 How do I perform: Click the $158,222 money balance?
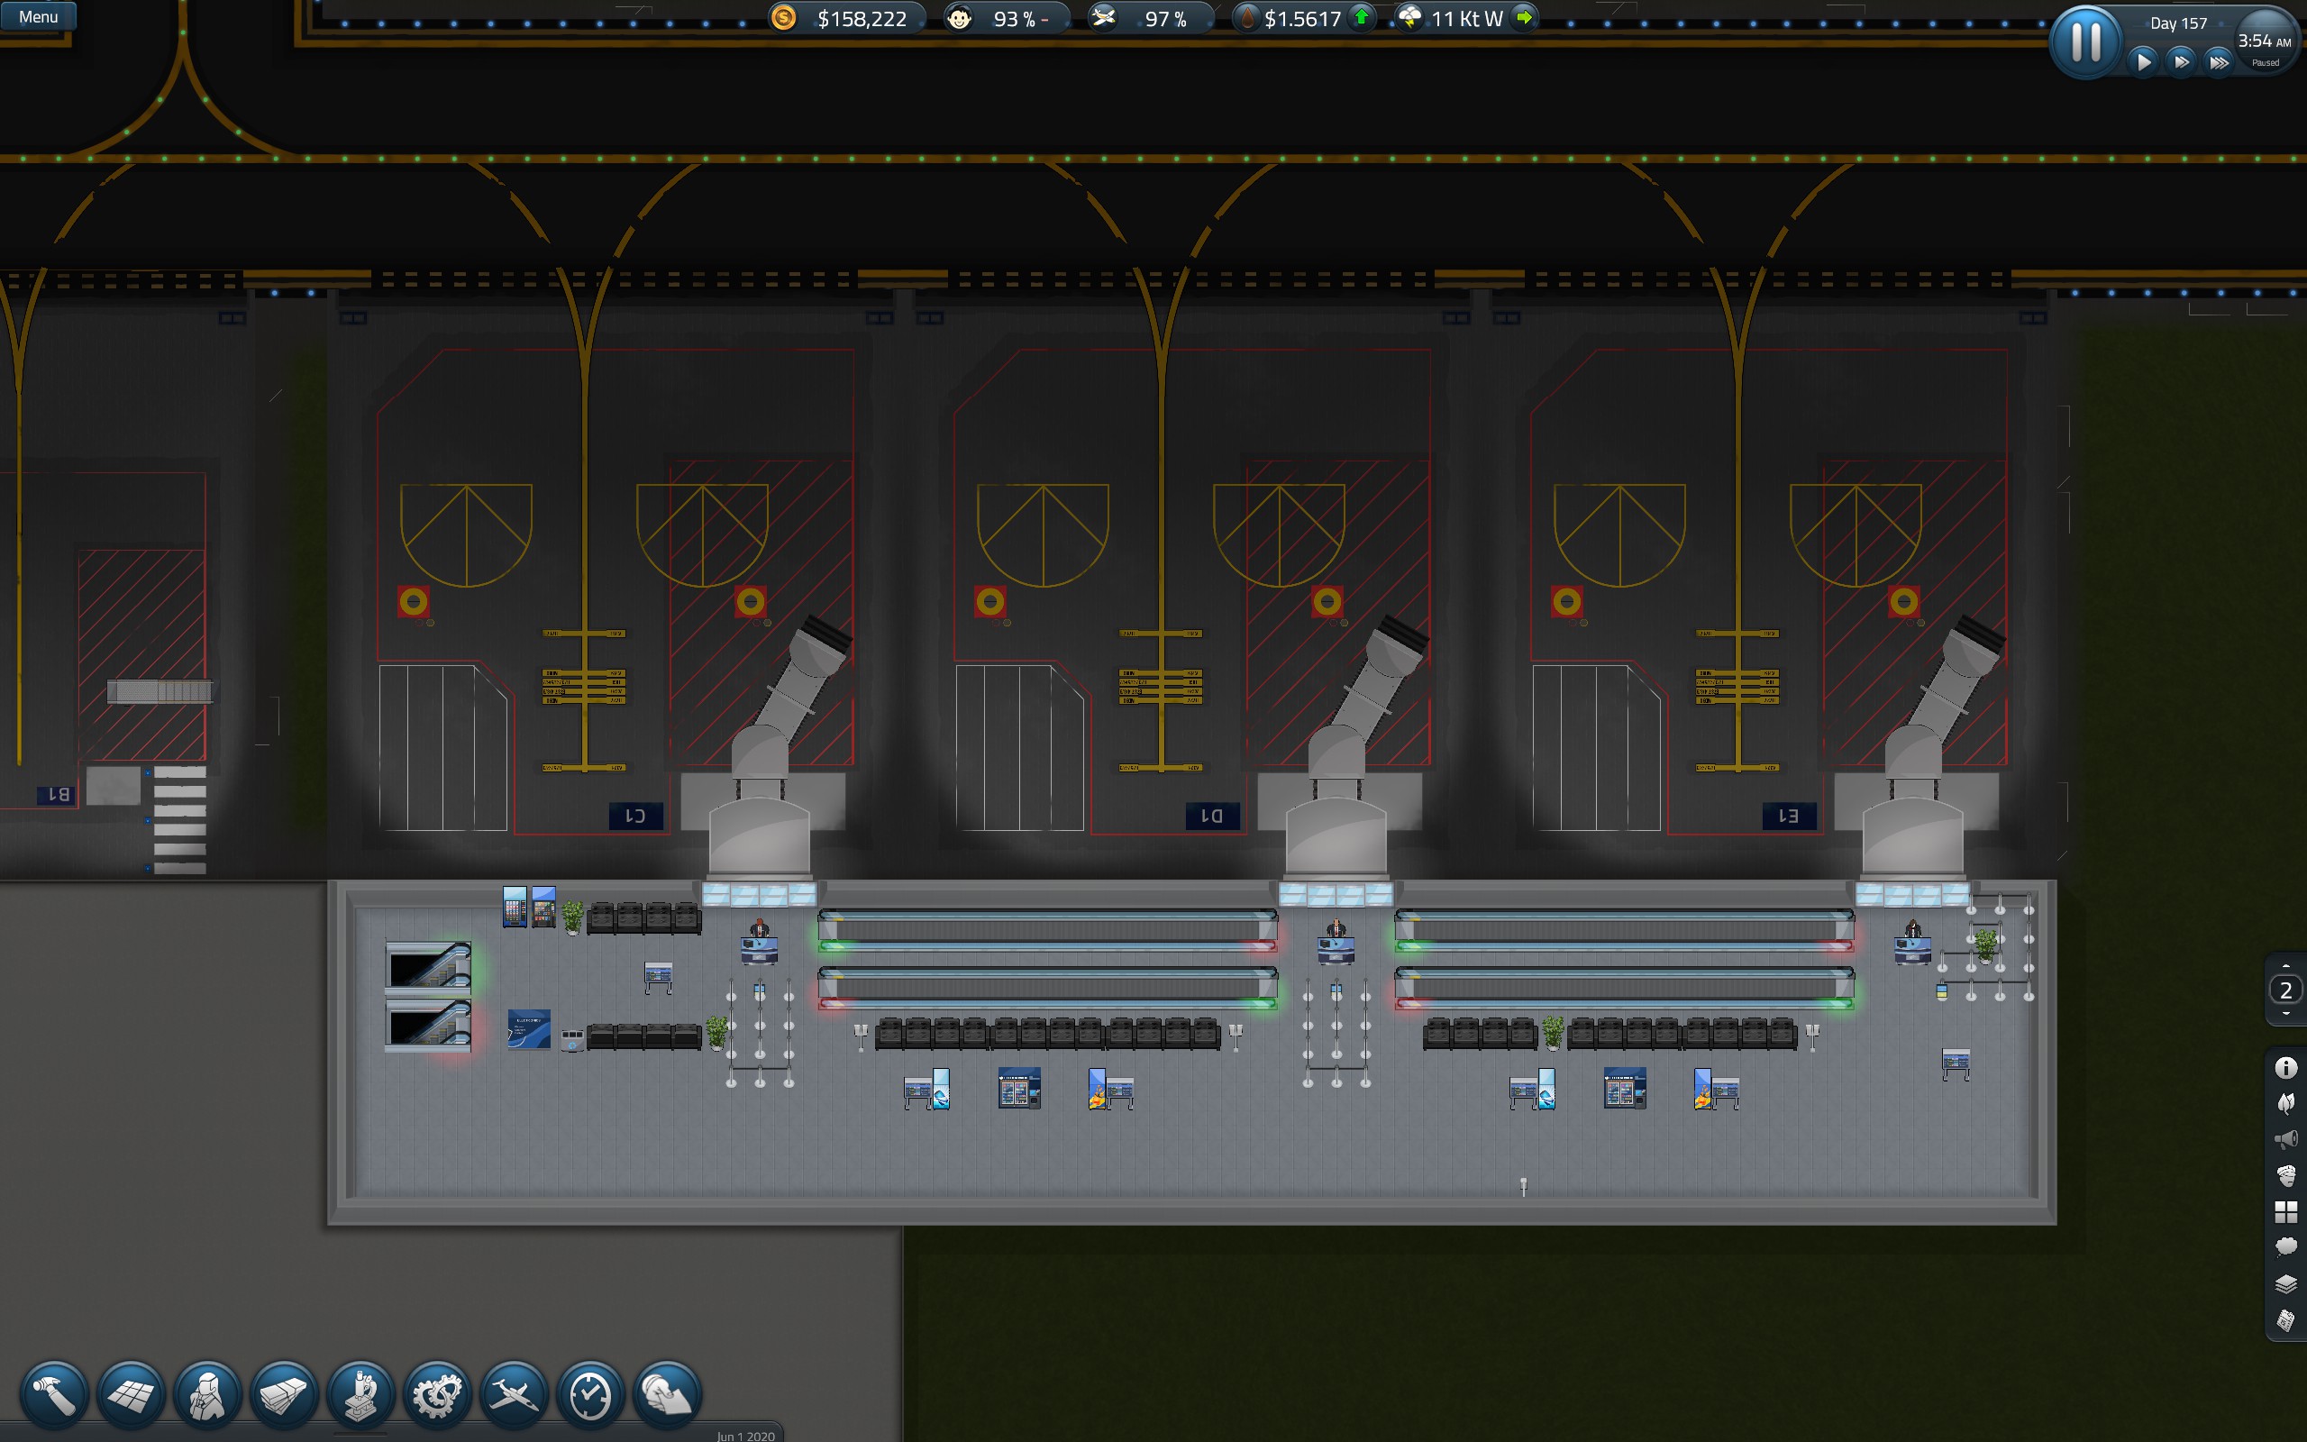pyautogui.click(x=861, y=19)
